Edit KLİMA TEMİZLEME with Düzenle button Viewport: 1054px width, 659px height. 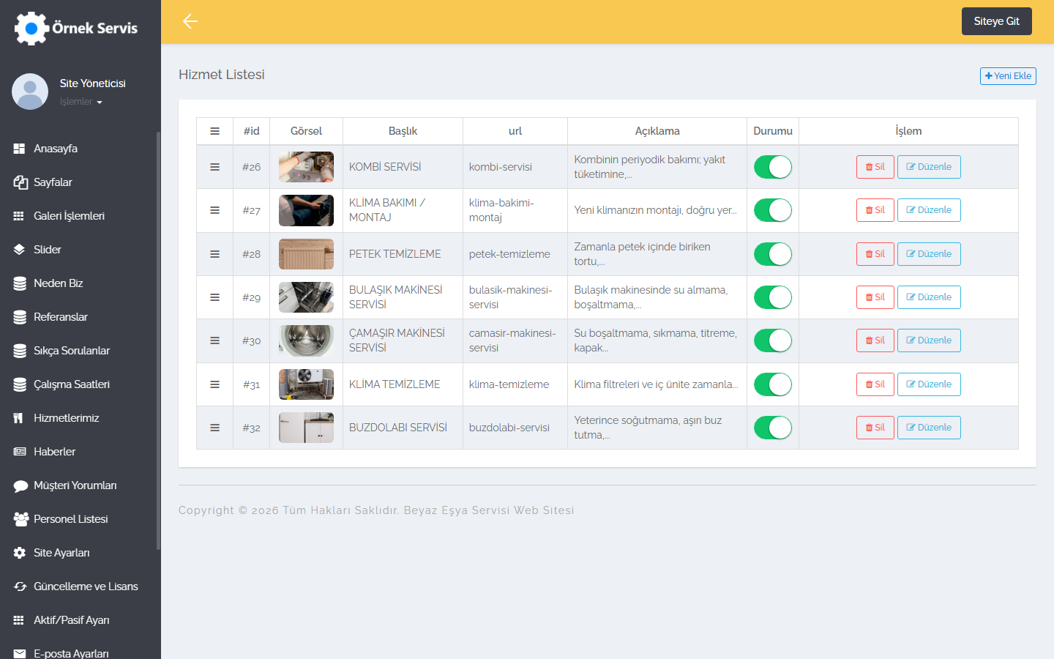coord(929,384)
